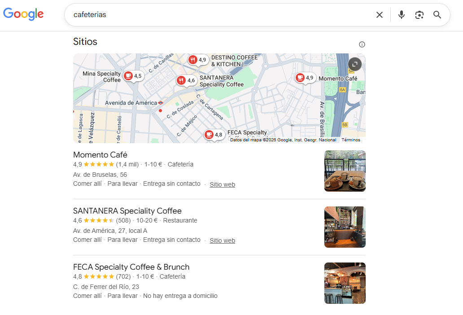463x315 pixels.
Task: Click the 'Avenida de América' map label
Action: [131, 103]
